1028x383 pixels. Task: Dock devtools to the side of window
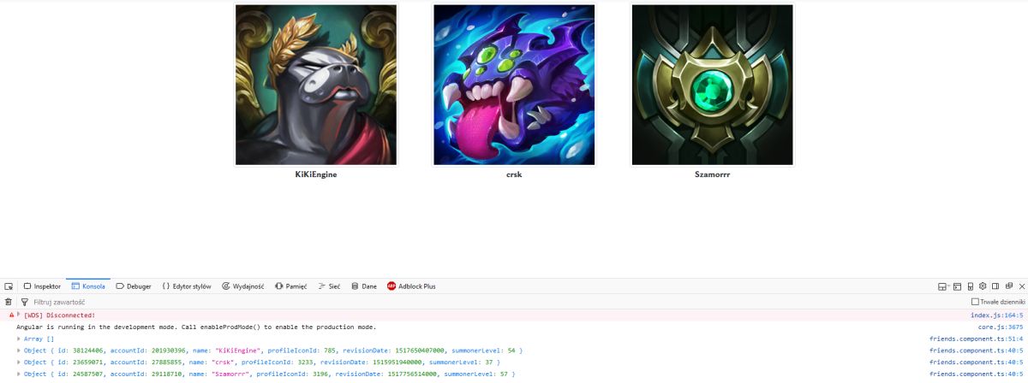click(995, 286)
